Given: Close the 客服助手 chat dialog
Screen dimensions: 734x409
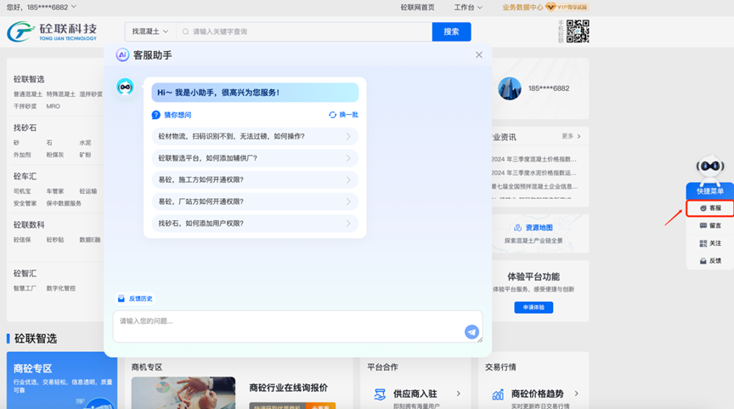Looking at the screenshot, I should point(478,54).
